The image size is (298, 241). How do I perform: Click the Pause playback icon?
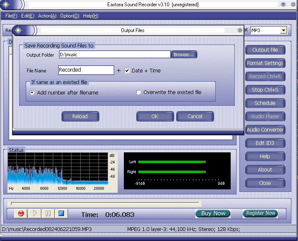48,214
